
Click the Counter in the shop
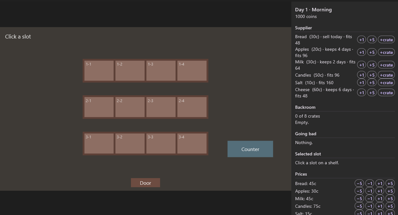pyautogui.click(x=250, y=149)
